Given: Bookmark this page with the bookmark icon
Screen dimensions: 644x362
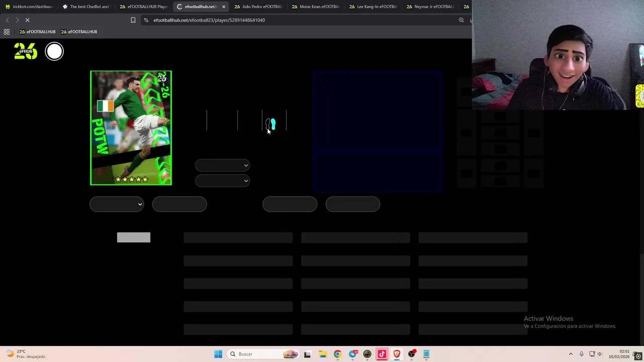Looking at the screenshot, I should point(133,20).
